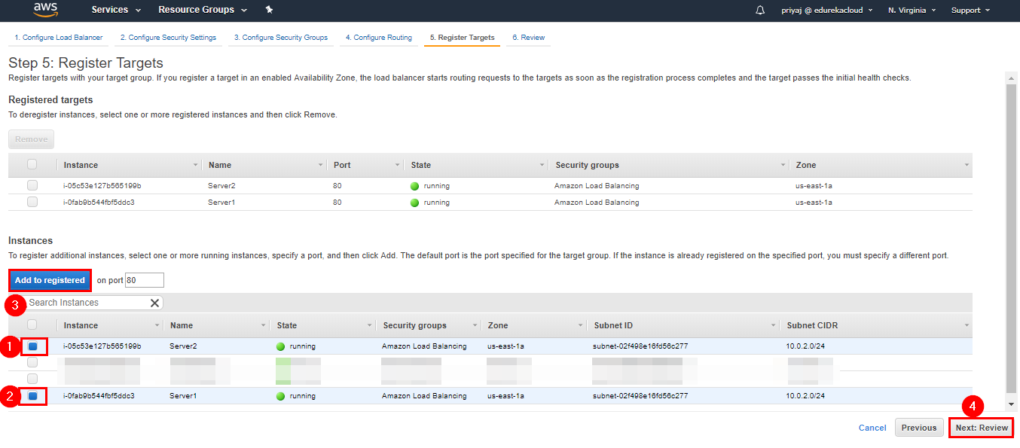This screenshot has width=1020, height=448.
Task: Open the notifications bell icon
Action: (759, 10)
